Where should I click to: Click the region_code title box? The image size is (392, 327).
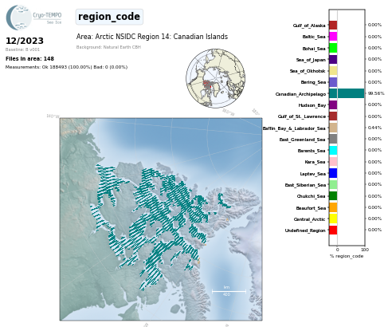[109, 17]
